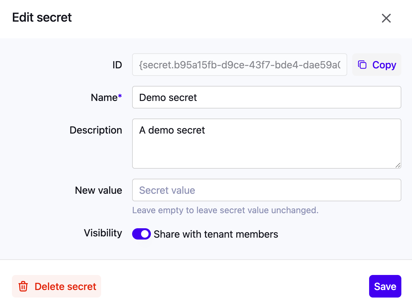The width and height of the screenshot is (412, 306).
Task: Click the 'Edit secret' dialog title
Action: [42, 18]
